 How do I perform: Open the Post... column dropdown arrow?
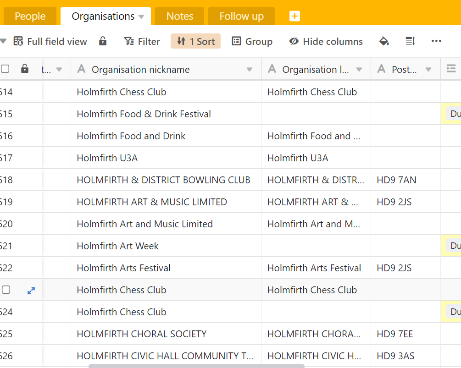[428, 70]
